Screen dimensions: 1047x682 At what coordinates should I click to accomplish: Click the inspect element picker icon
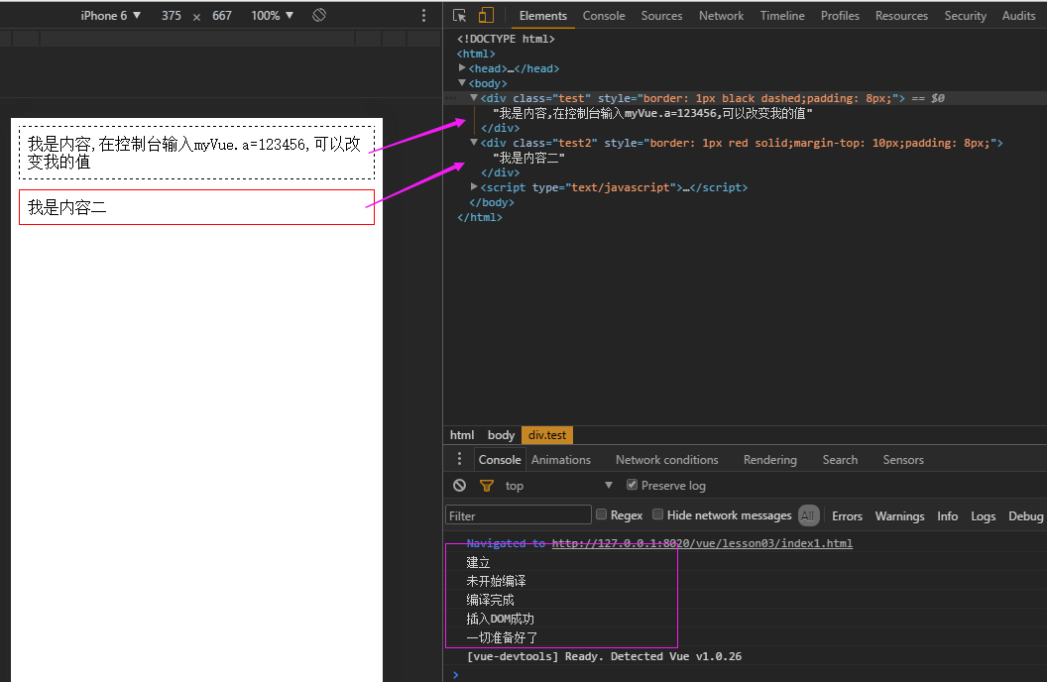pos(459,15)
